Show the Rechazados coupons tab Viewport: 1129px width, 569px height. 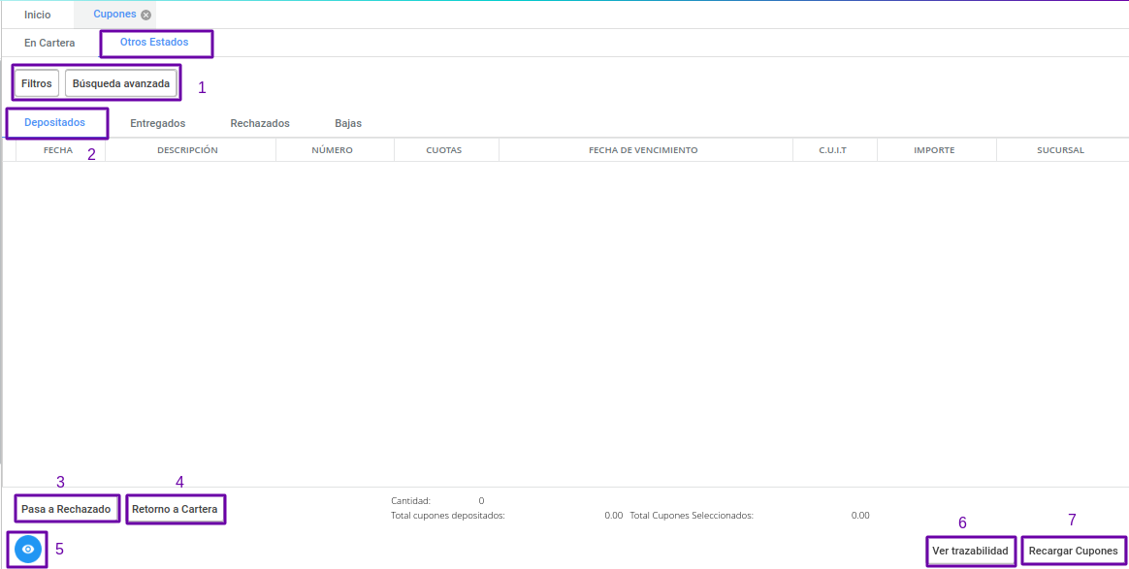tap(260, 123)
